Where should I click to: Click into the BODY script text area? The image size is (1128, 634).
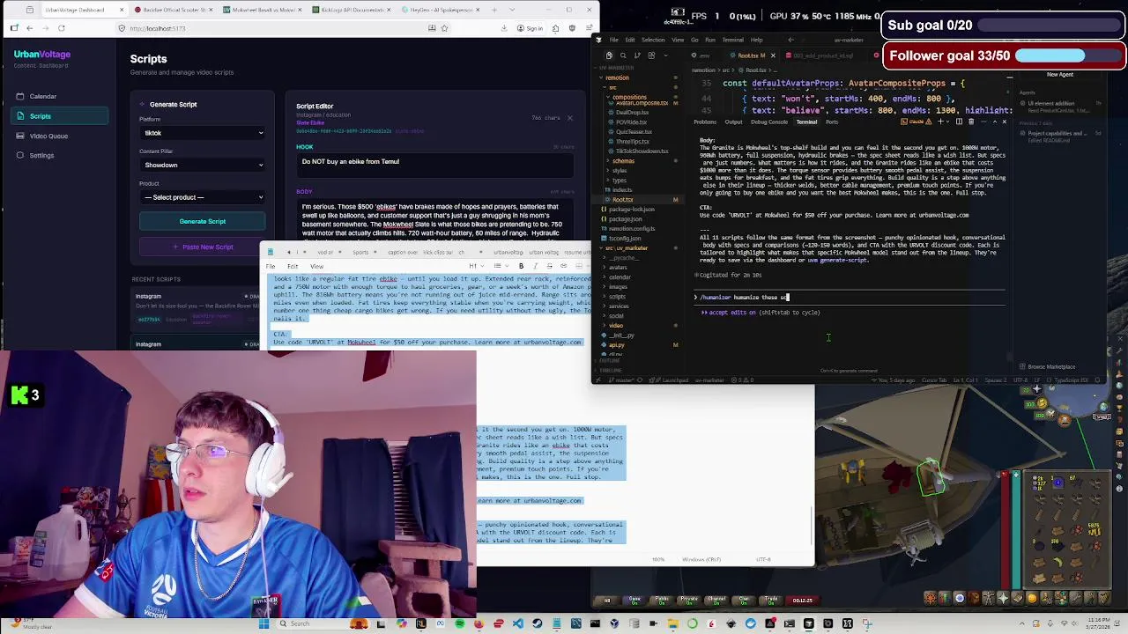click(435, 220)
